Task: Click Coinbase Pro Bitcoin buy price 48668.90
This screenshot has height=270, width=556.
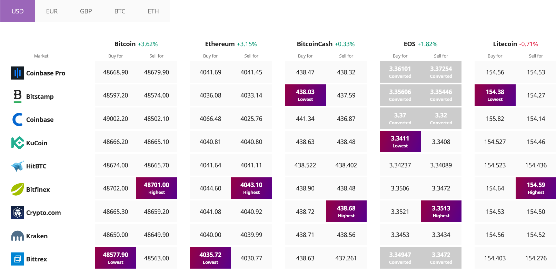Action: (x=116, y=72)
